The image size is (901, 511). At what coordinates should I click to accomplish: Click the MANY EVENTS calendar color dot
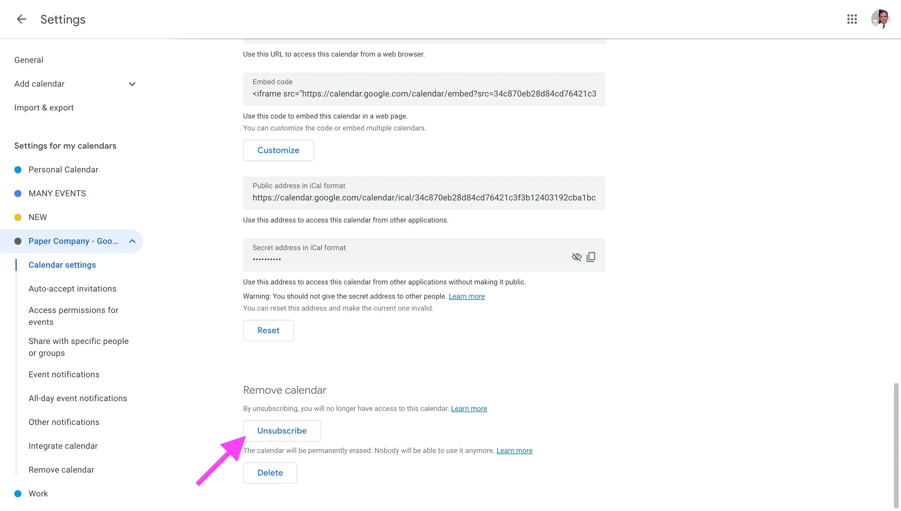click(x=18, y=193)
